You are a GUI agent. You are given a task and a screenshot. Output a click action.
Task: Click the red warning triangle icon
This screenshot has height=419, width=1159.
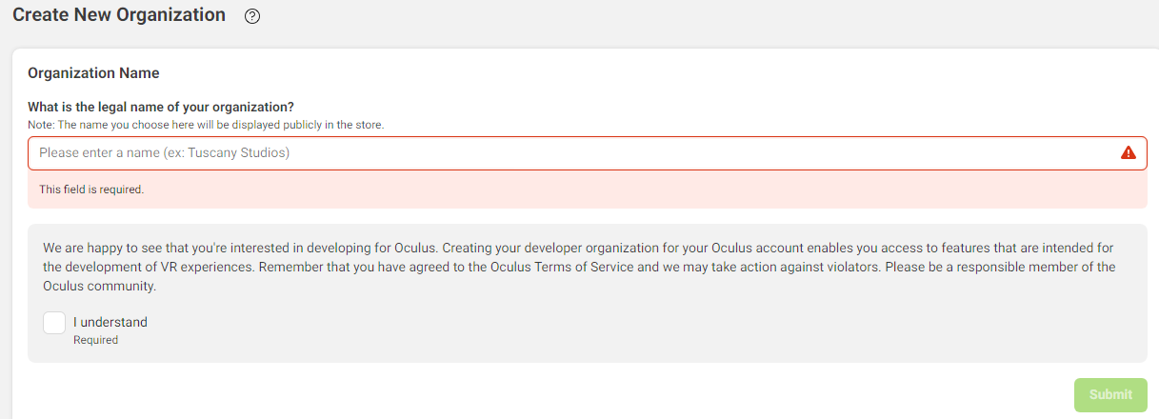[x=1129, y=152]
